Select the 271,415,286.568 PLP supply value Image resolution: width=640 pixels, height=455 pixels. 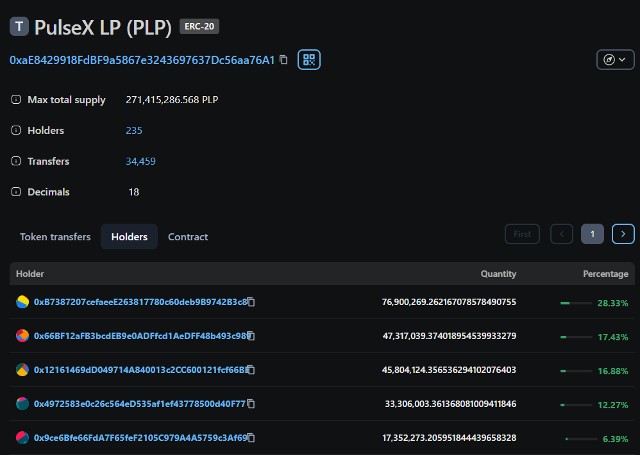(172, 99)
